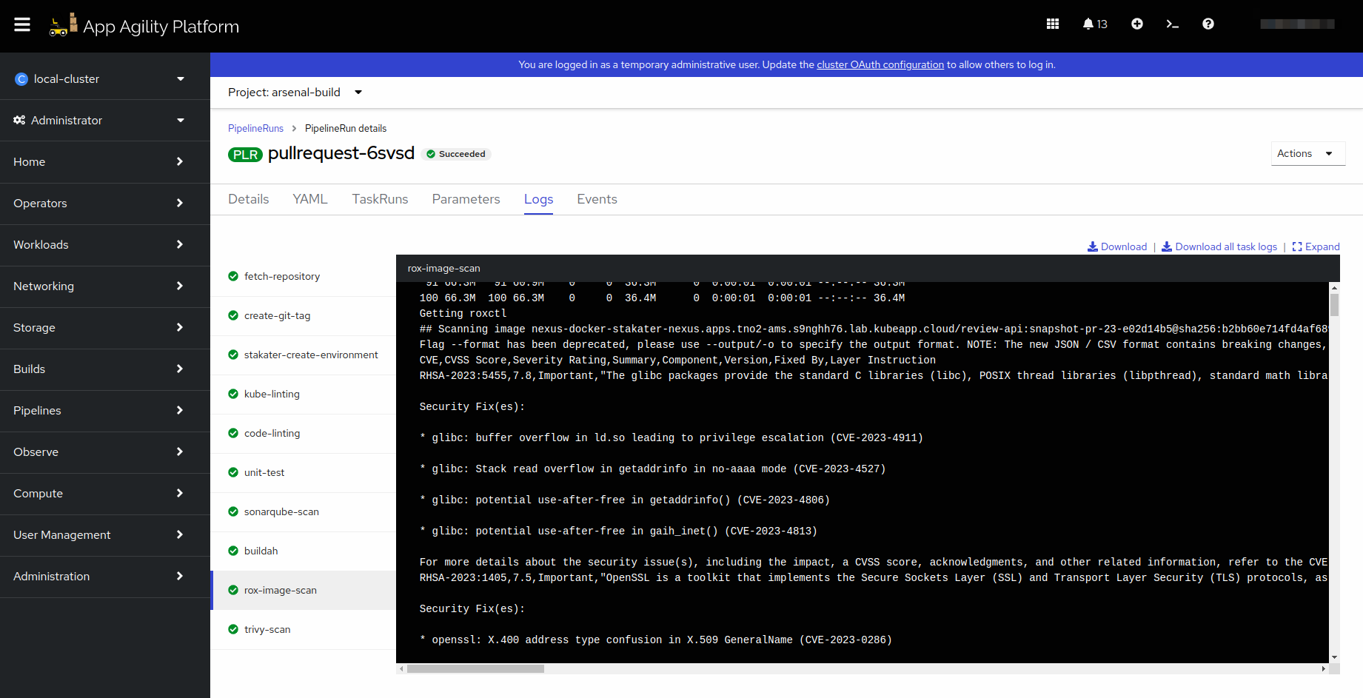
Task: Click the success indicator on trivy-scan
Action: tap(232, 629)
